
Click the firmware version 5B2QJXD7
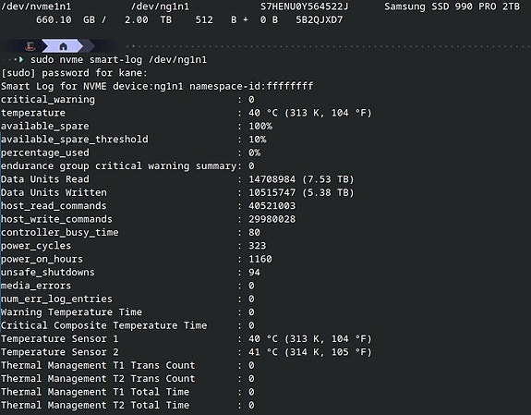(x=319, y=19)
